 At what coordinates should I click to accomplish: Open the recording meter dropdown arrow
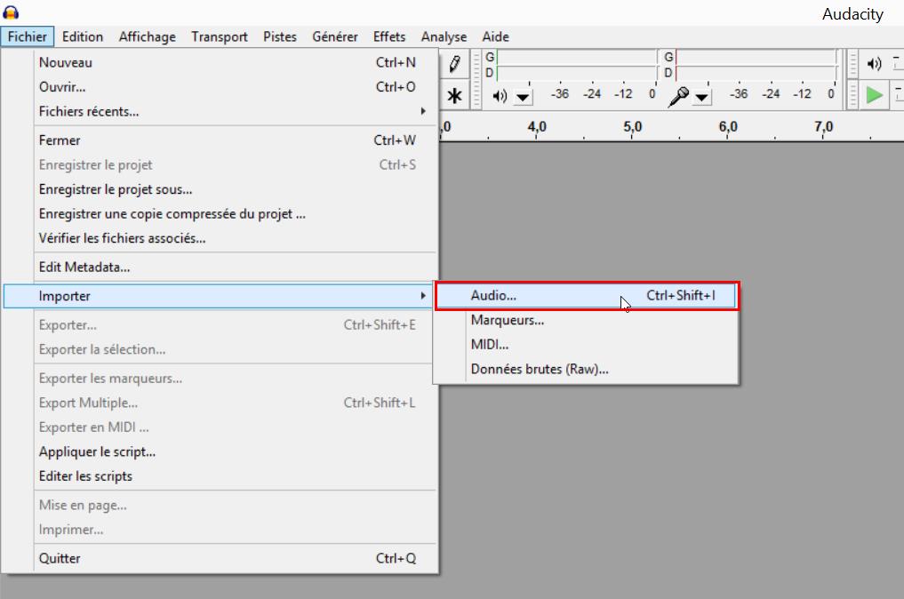701,97
